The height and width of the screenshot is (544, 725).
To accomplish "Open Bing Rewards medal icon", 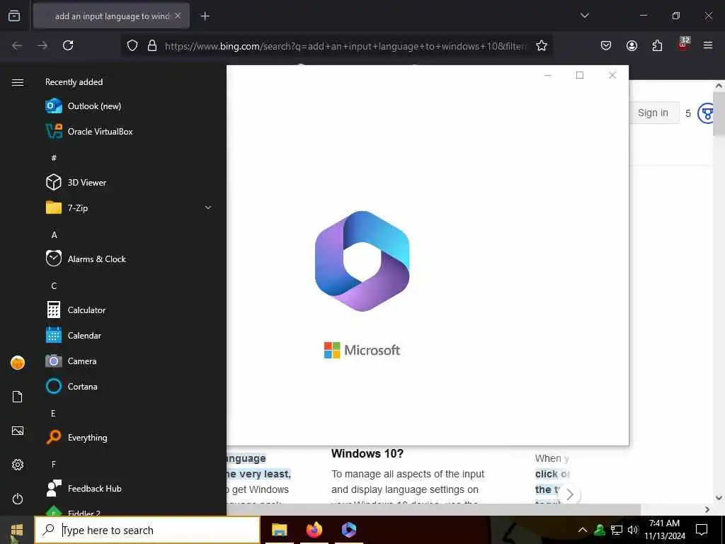I will [706, 113].
